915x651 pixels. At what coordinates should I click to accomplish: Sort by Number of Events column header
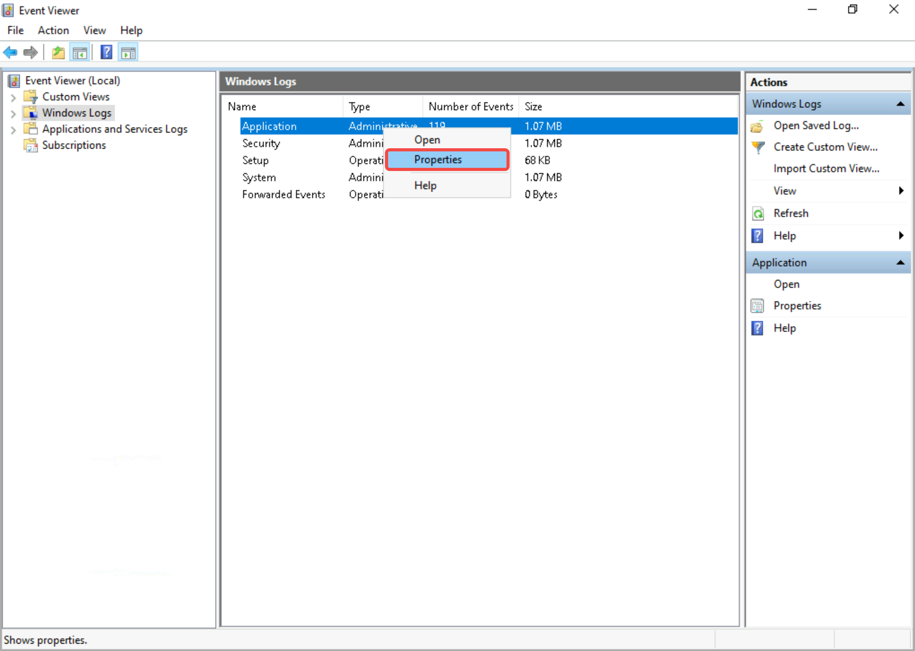coord(471,107)
